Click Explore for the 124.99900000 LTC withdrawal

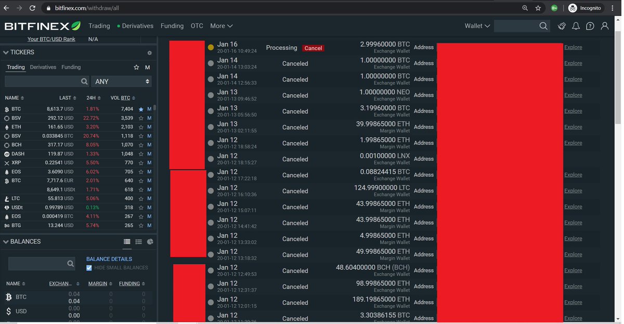point(573,191)
